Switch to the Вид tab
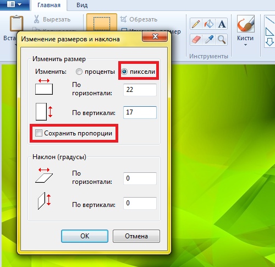 coord(82,5)
